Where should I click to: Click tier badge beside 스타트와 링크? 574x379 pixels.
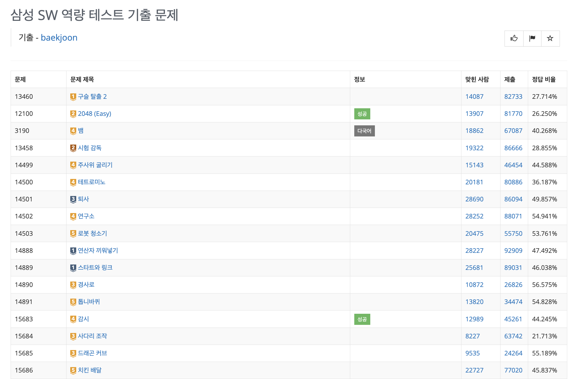[73, 268]
